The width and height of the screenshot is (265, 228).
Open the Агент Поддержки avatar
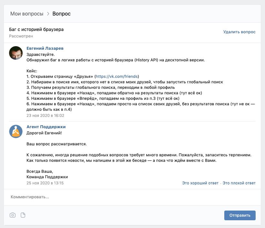[16, 131]
